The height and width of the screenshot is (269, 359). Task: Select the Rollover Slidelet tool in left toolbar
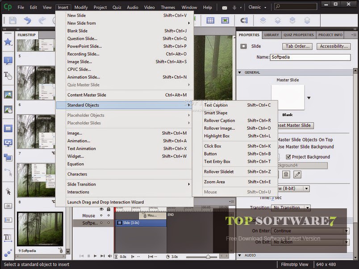(8, 143)
